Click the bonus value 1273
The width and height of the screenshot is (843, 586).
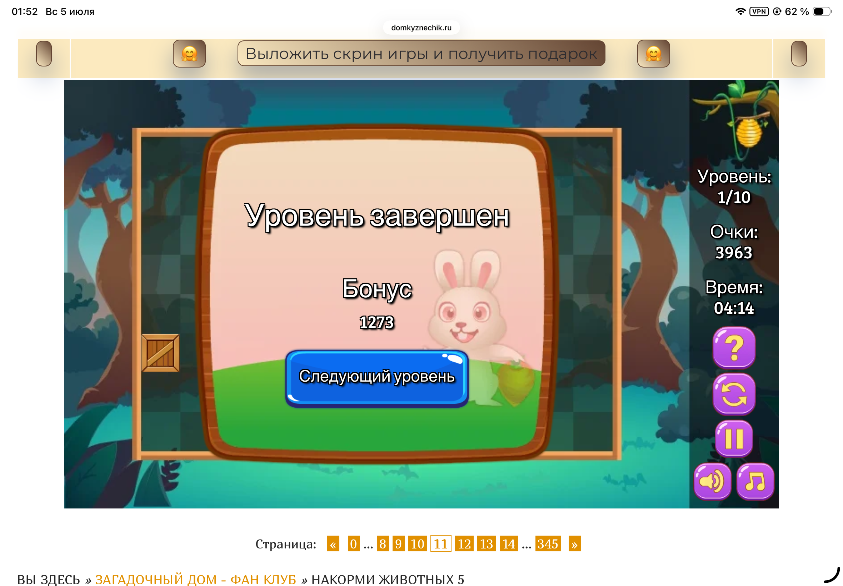376,322
